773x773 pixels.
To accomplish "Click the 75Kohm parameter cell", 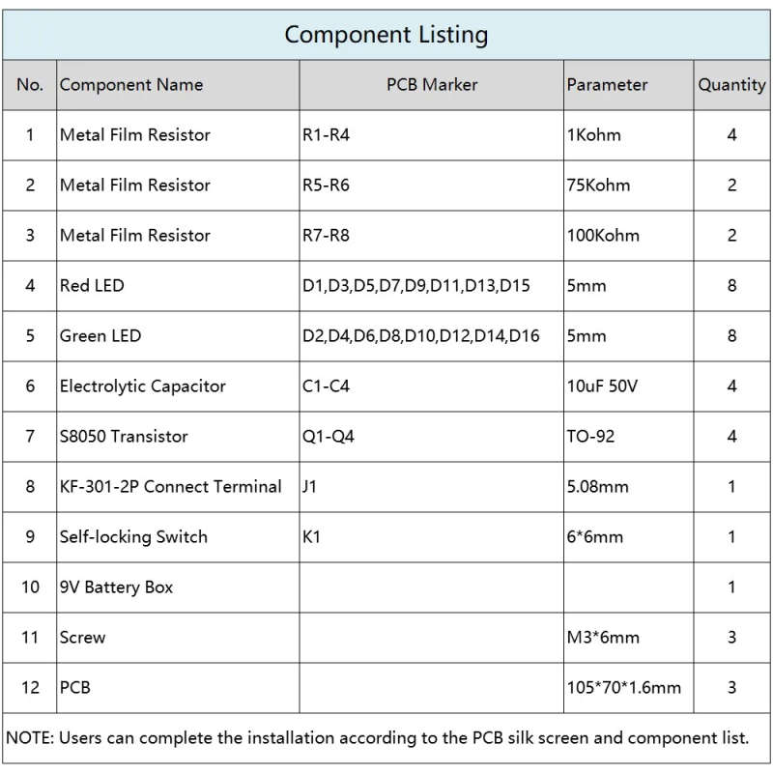I will click(x=629, y=186).
